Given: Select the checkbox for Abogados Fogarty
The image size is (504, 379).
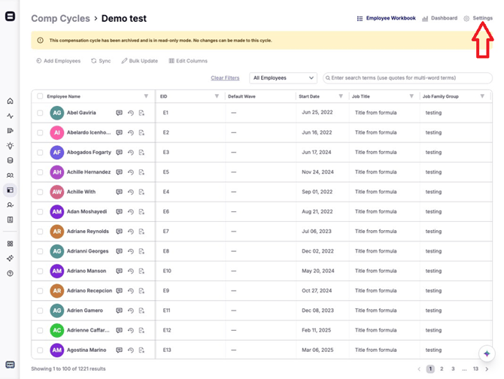Looking at the screenshot, I should click(40, 153).
